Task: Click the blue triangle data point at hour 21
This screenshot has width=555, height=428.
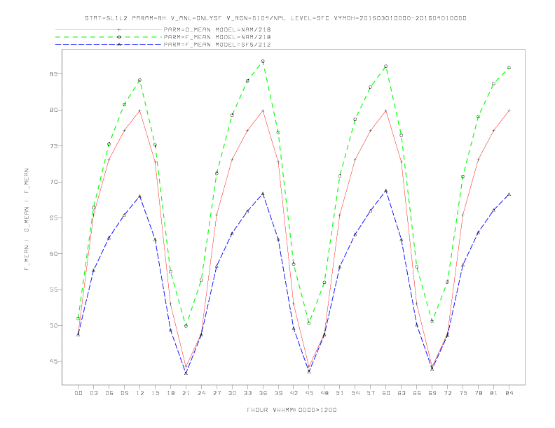Action: 186,373
